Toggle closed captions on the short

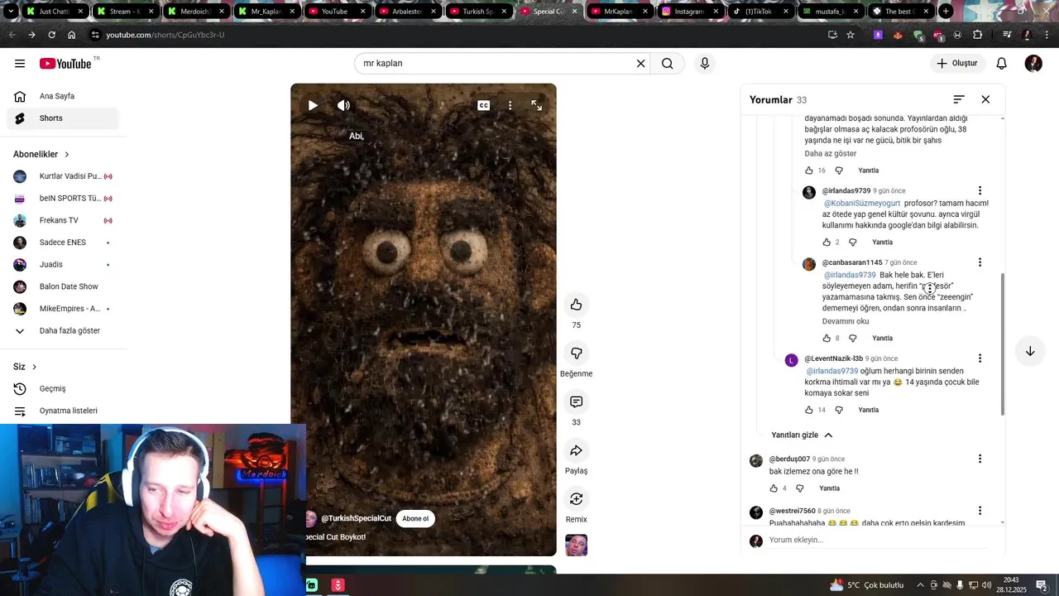click(484, 105)
